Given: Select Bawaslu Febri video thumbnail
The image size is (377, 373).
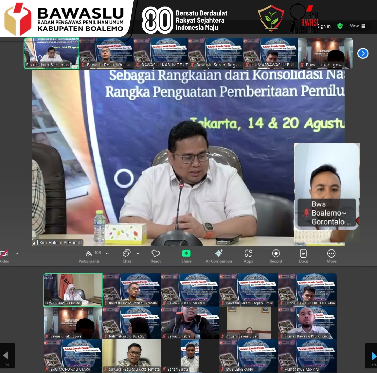Looking at the screenshot, I should [190, 323].
